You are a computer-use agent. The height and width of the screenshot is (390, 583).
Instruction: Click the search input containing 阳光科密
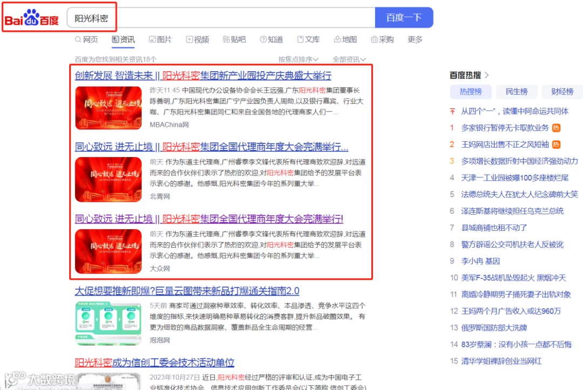[221, 17]
